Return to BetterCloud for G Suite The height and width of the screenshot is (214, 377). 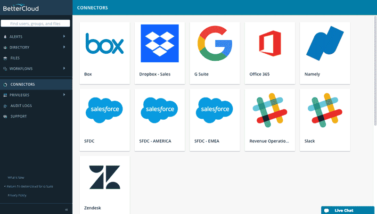[29, 186]
